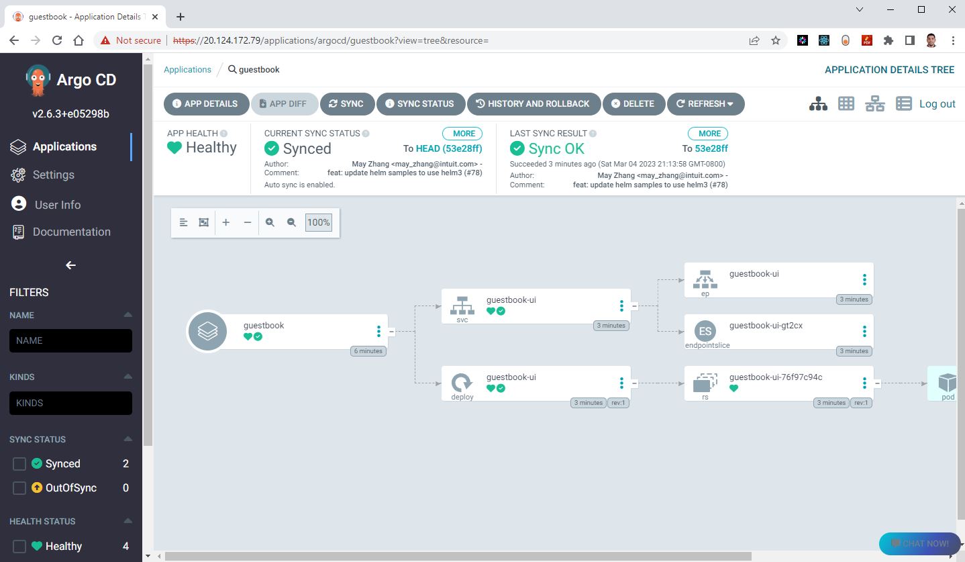Screen dimensions: 965x562
Task: Click the Log out link
Action: [x=937, y=103]
